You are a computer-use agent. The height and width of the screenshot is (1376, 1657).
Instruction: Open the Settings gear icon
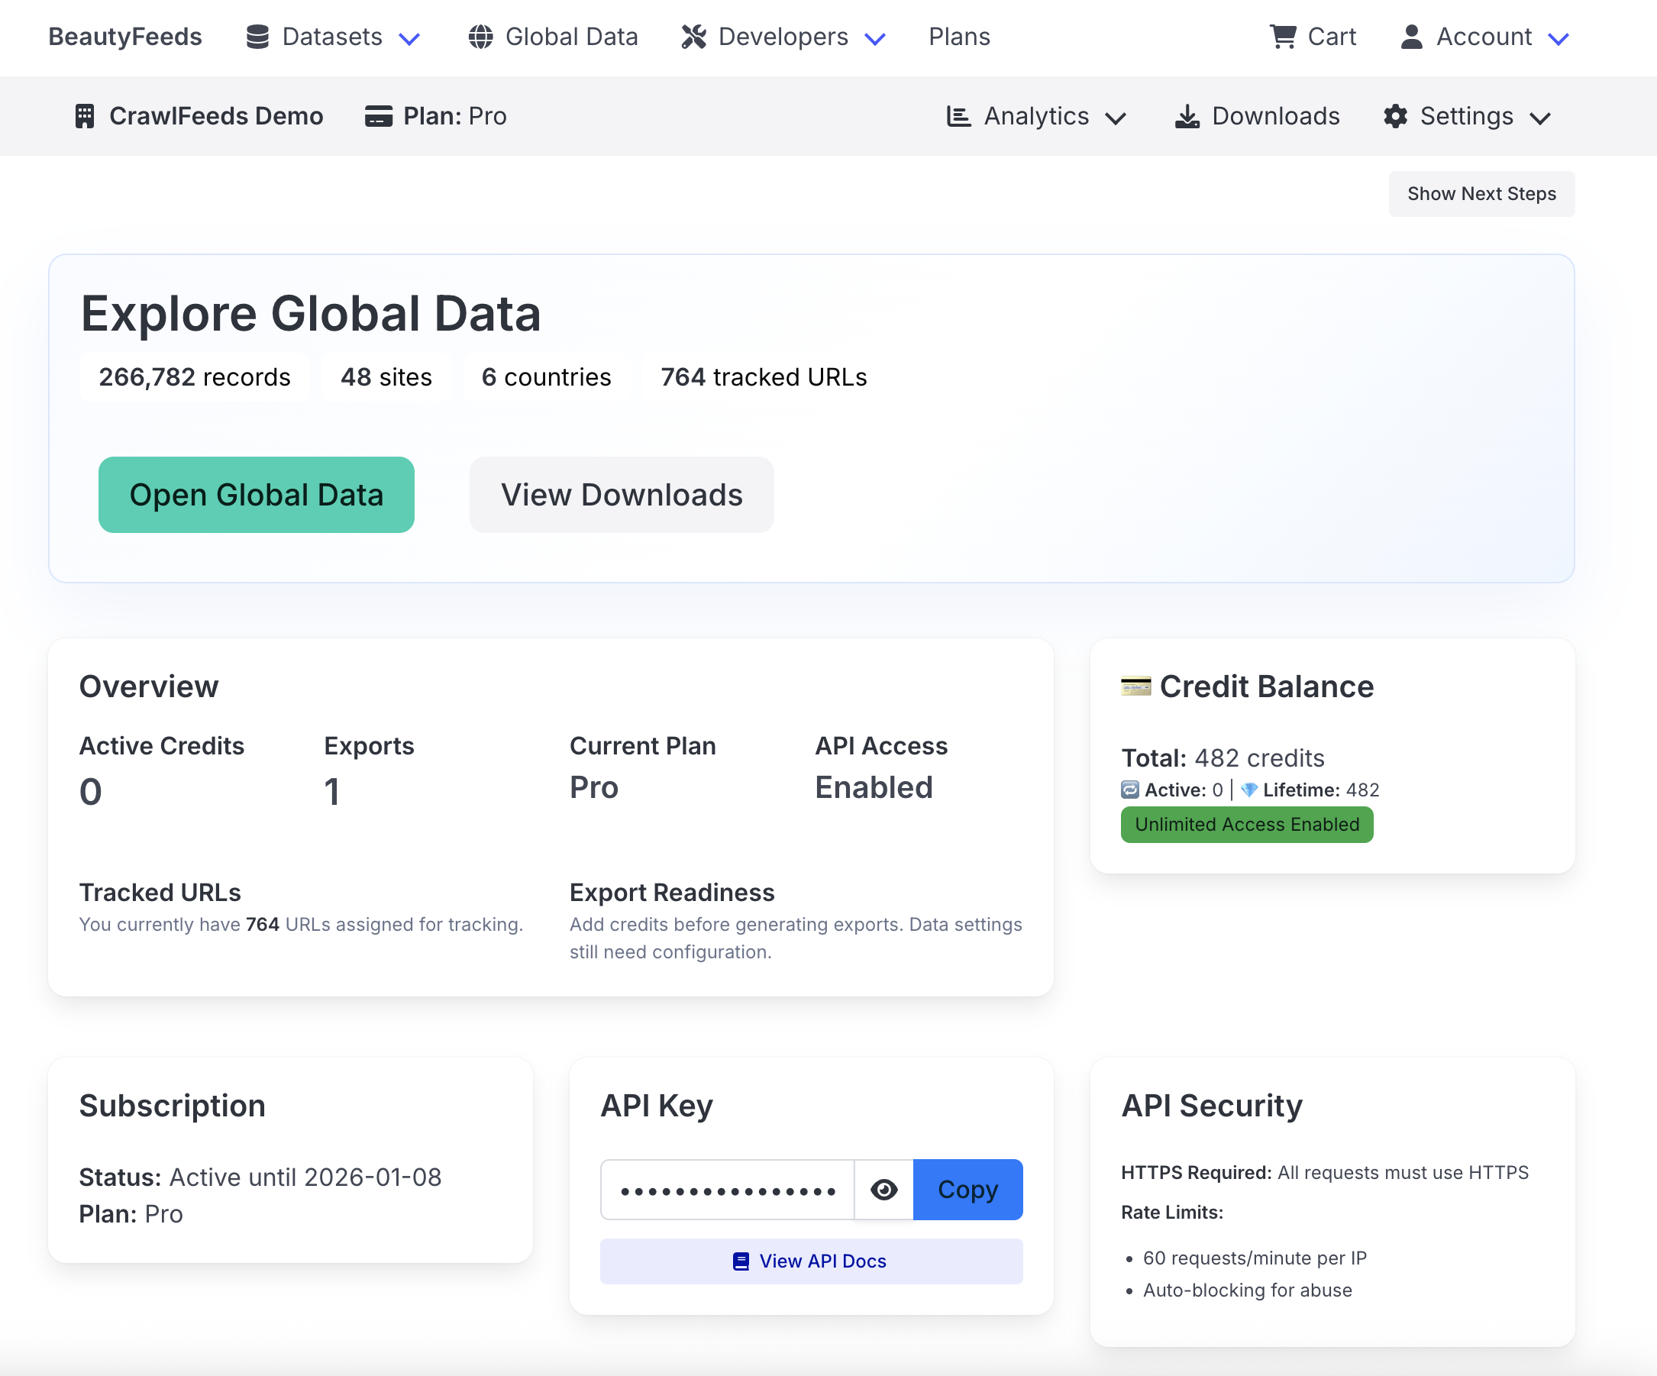pos(1395,116)
